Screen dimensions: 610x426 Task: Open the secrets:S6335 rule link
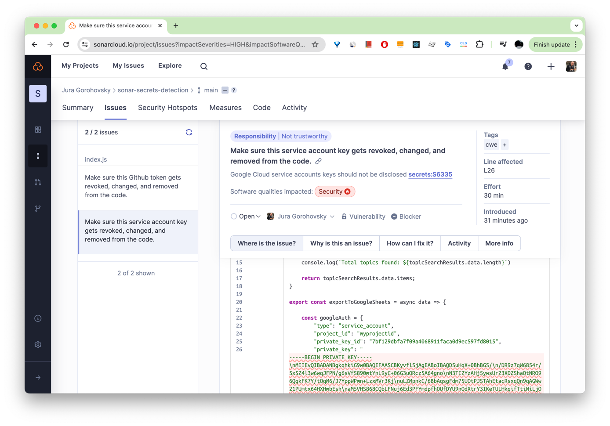coord(430,174)
